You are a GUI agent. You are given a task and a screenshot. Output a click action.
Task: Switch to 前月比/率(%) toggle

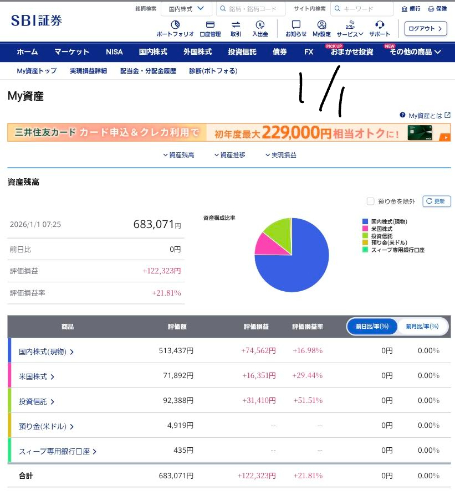(422, 327)
